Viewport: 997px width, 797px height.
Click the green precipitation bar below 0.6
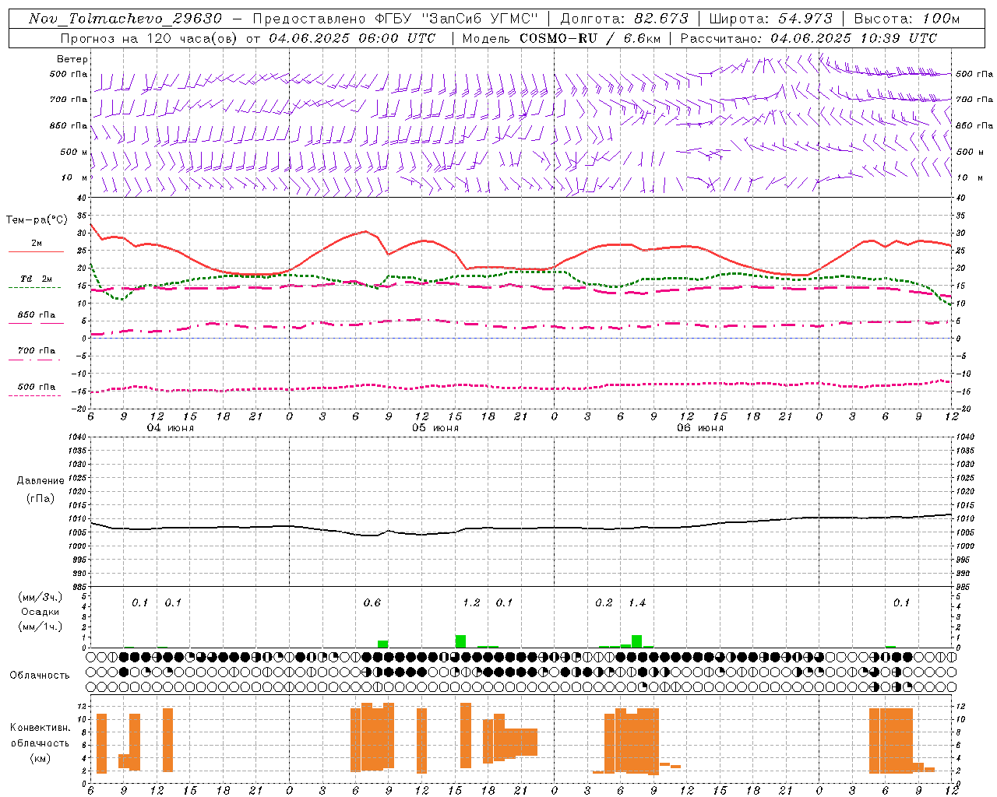click(382, 644)
